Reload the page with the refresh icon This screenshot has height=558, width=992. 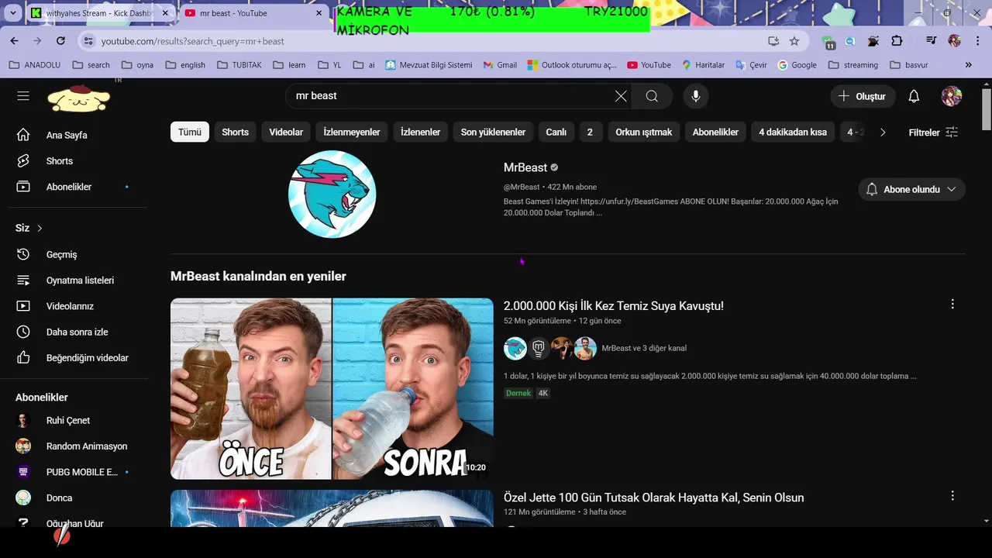[60, 41]
